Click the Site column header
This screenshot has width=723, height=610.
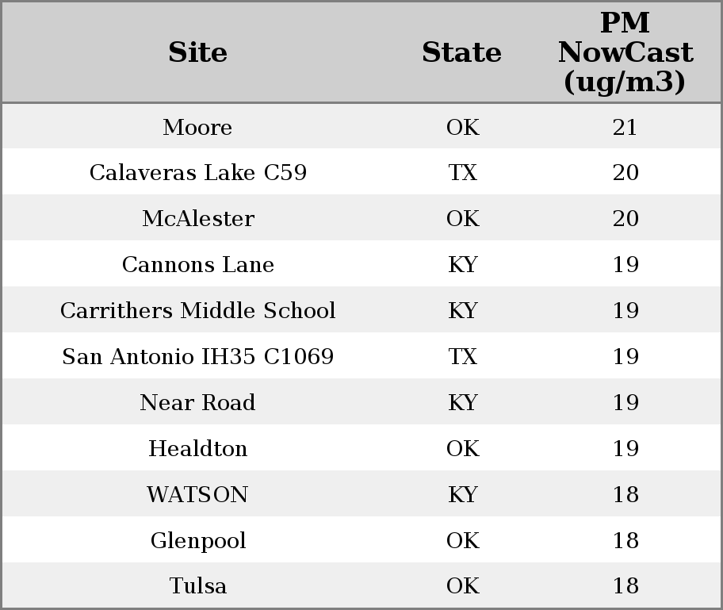198,52
